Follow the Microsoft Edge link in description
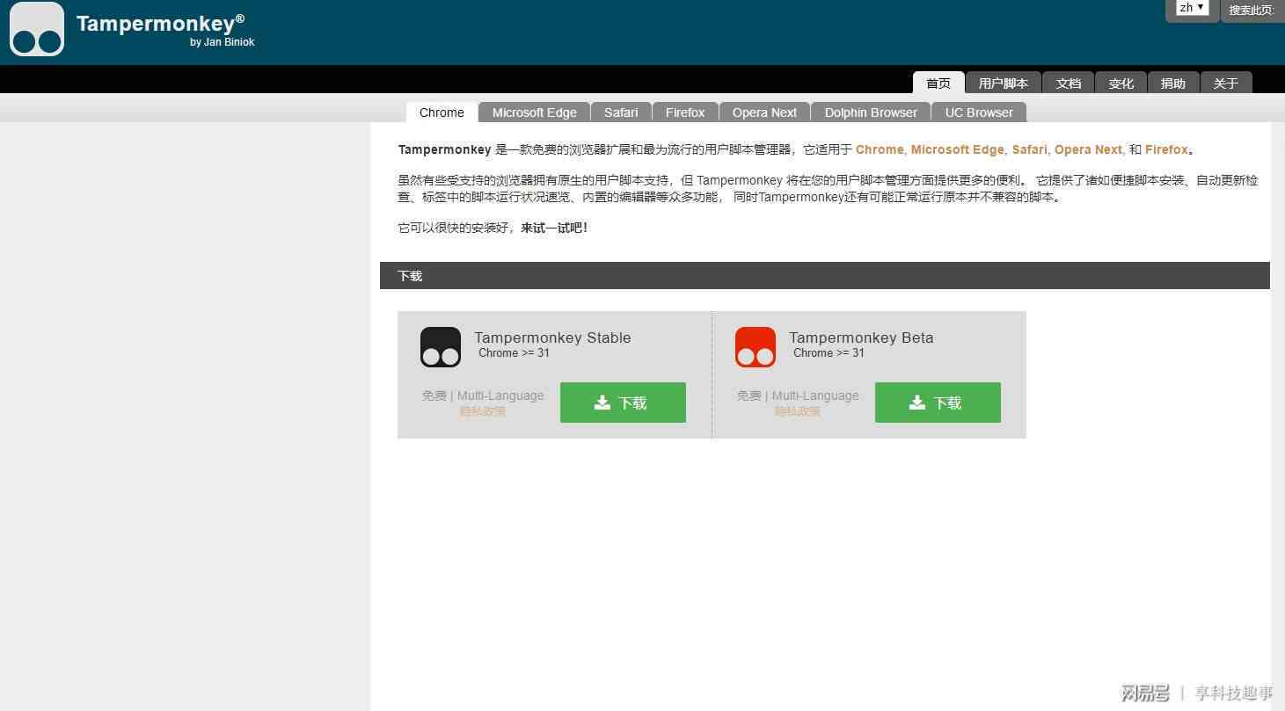 958,149
